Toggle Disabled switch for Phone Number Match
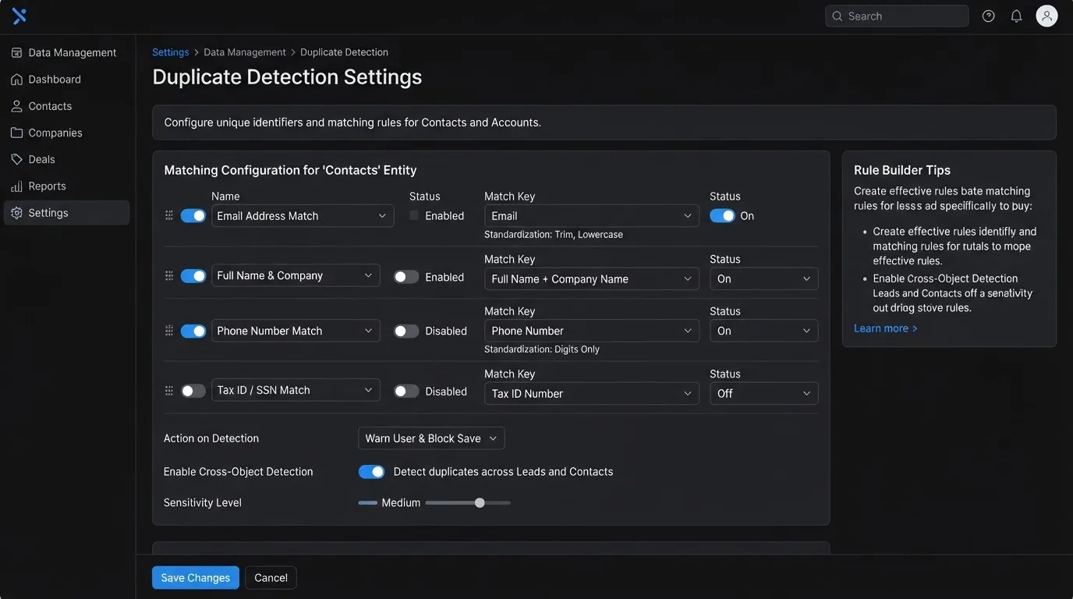The width and height of the screenshot is (1073, 599). [x=406, y=331]
